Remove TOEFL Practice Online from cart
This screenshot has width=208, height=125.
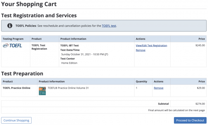pos(158,88)
